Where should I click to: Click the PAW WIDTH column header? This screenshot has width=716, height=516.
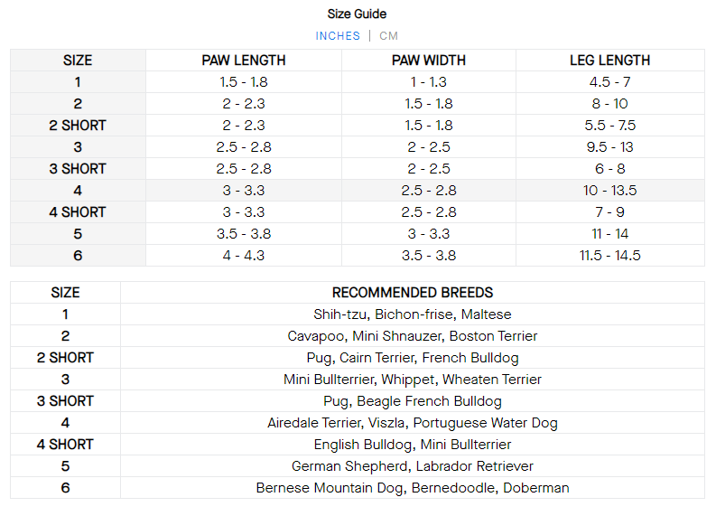[x=429, y=61]
